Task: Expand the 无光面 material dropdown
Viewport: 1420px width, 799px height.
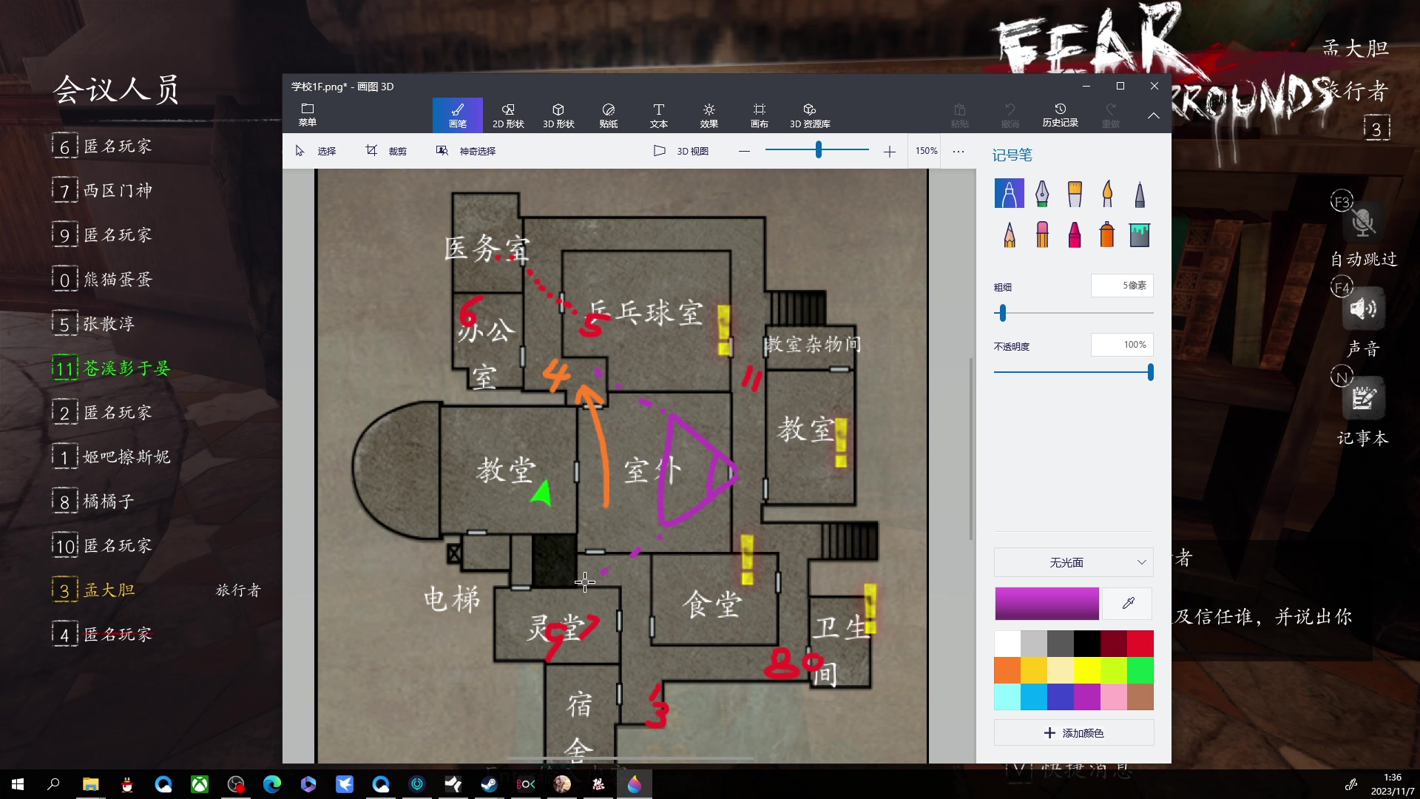Action: (1074, 562)
